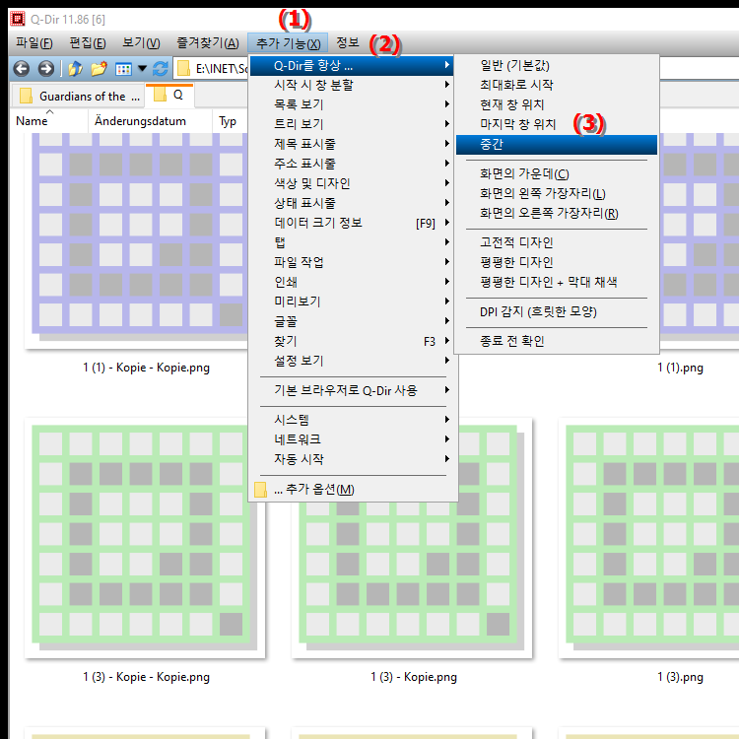Open the 보기(V) menu
Image resolution: width=739 pixels, height=739 pixels.
coord(141,43)
